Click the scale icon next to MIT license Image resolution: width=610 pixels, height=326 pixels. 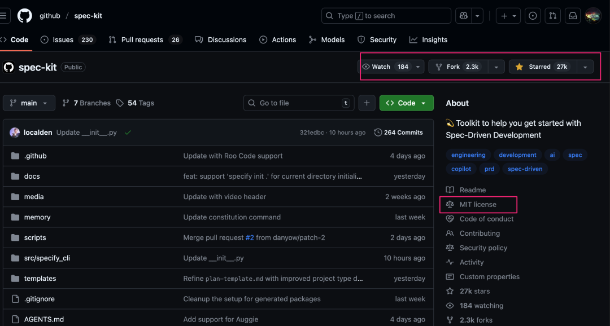[450, 204]
